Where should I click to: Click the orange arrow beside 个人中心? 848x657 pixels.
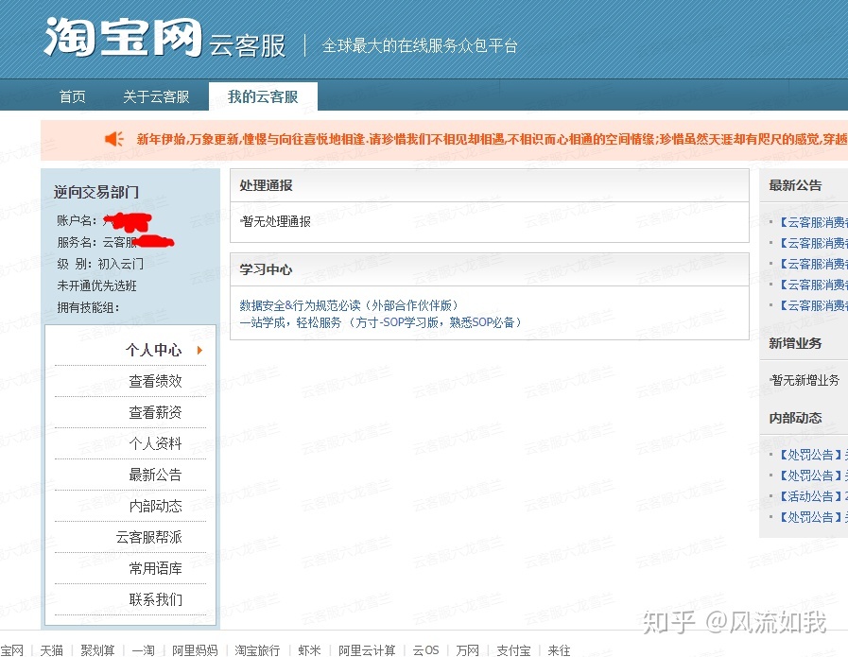coord(199,350)
